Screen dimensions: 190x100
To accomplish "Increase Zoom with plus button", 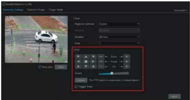I will tap(127, 57).
